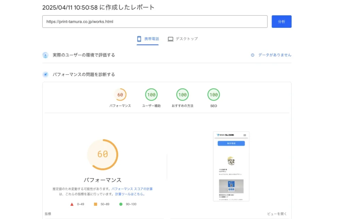Click the red triangle 0–49 legend

tap(72, 204)
